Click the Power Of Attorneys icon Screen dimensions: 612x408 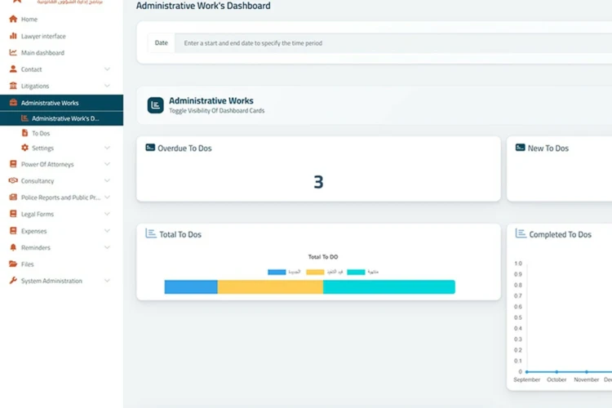coord(13,164)
